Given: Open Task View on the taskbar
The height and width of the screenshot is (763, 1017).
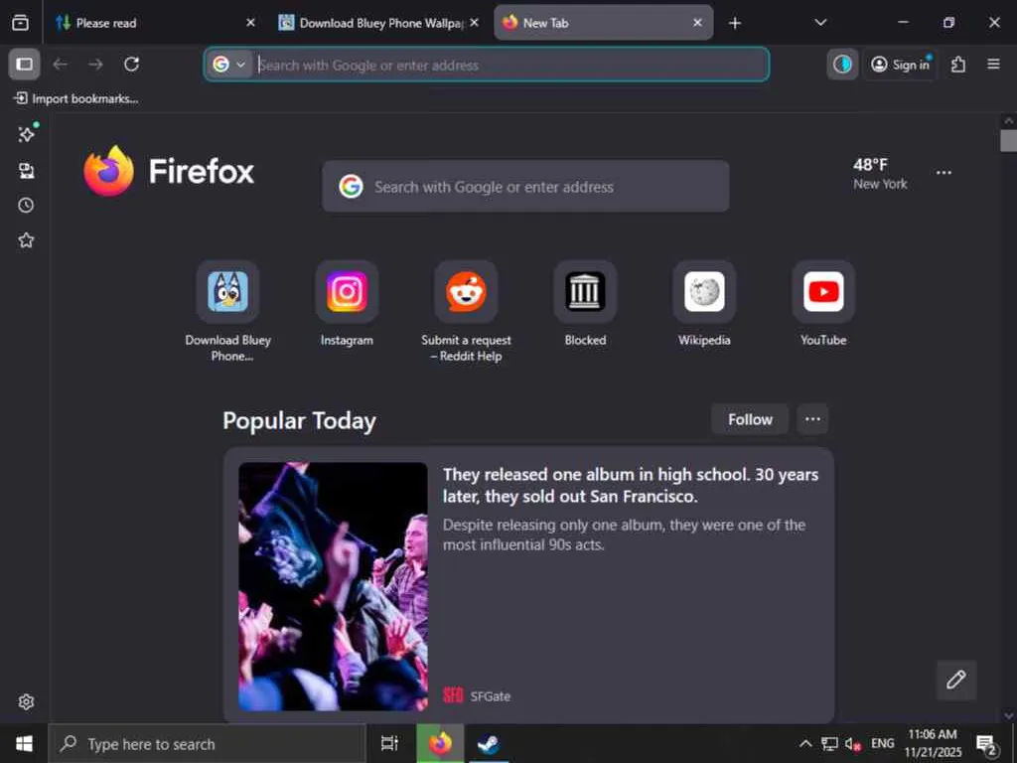Looking at the screenshot, I should click(x=389, y=743).
